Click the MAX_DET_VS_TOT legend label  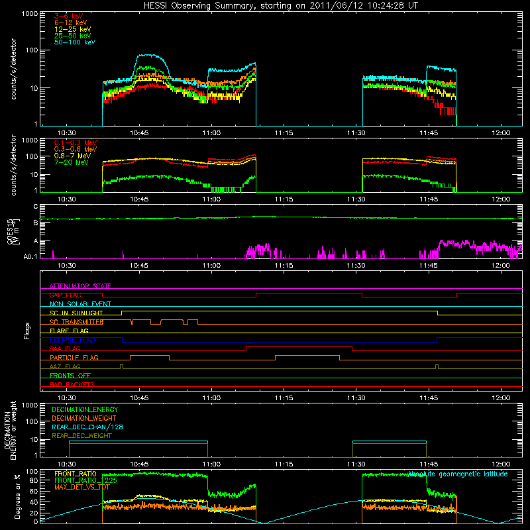pos(82,487)
